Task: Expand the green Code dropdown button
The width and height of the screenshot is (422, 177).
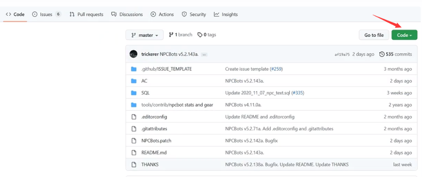Action: 404,35
